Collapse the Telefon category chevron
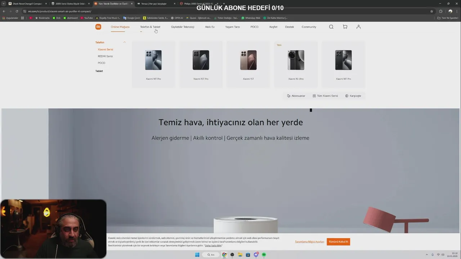 click(124, 42)
